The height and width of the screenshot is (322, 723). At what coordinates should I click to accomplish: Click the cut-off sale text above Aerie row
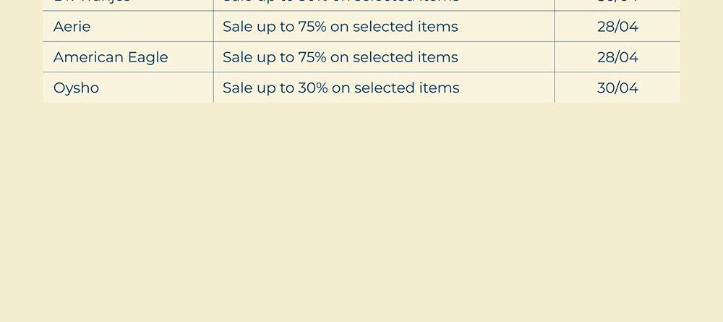pos(340,2)
